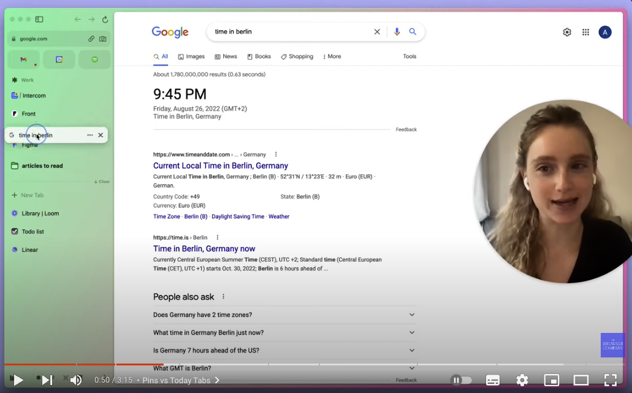The width and height of the screenshot is (632, 393).
Task: Open more options on time in berlin tab
Action: 90,135
